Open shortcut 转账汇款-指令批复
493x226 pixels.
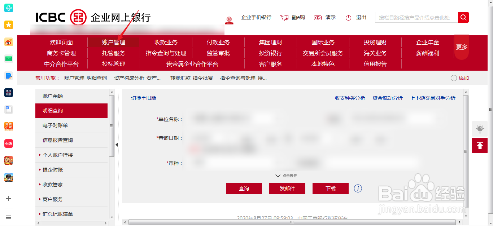(192, 78)
